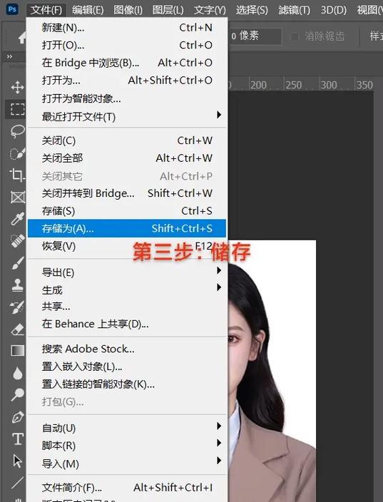The width and height of the screenshot is (383, 502).
Task: Choose 存储(S) menu entry
Action: (127, 211)
